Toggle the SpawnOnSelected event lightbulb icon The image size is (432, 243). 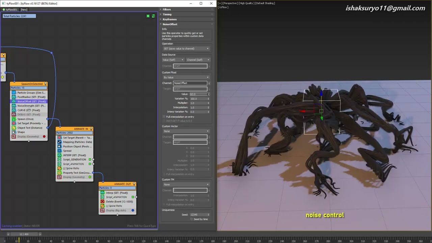pyautogui.click(x=46, y=84)
